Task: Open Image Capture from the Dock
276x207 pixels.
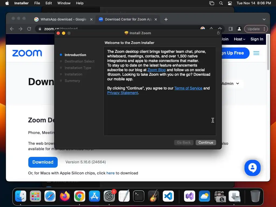Action: [220, 196]
